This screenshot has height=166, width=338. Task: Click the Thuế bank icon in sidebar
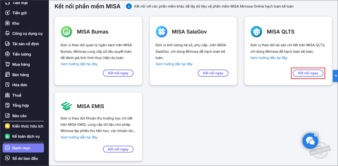(x=8, y=95)
